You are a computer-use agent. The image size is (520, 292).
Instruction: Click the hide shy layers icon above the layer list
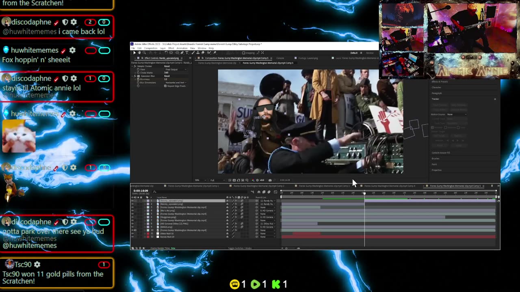pos(259,192)
